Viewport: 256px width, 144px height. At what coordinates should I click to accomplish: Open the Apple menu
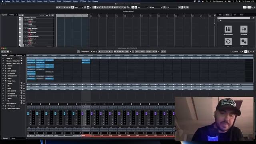pyautogui.click(x=2, y=1)
